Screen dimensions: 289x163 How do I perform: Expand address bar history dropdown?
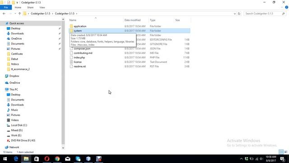pyautogui.click(x=235, y=14)
